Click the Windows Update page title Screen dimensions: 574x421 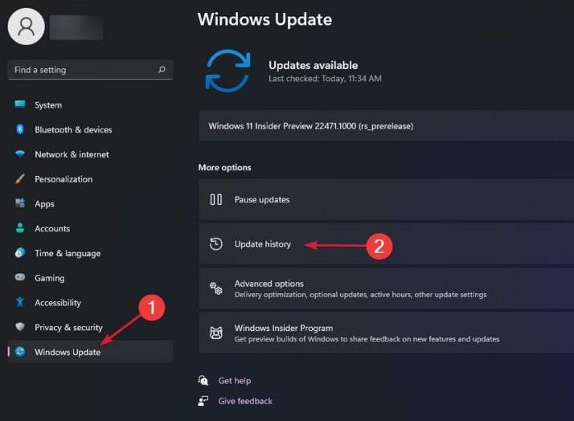(265, 19)
